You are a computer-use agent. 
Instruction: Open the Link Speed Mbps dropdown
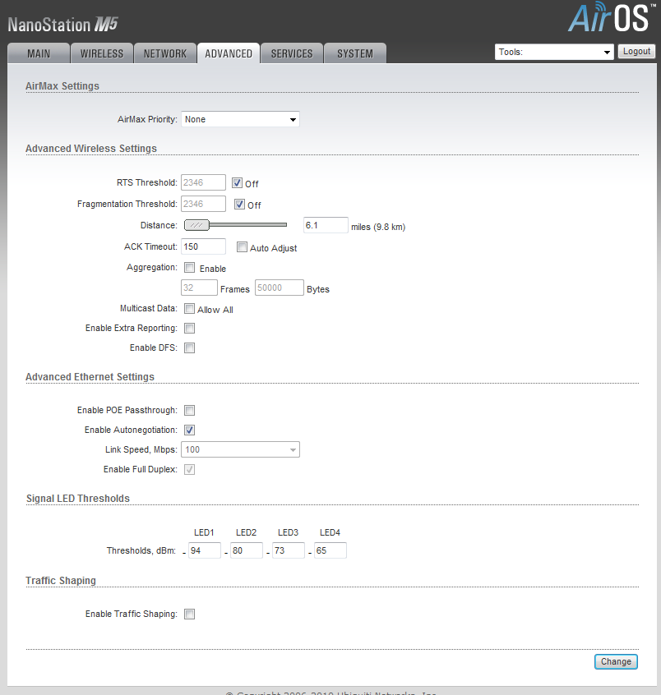click(240, 449)
